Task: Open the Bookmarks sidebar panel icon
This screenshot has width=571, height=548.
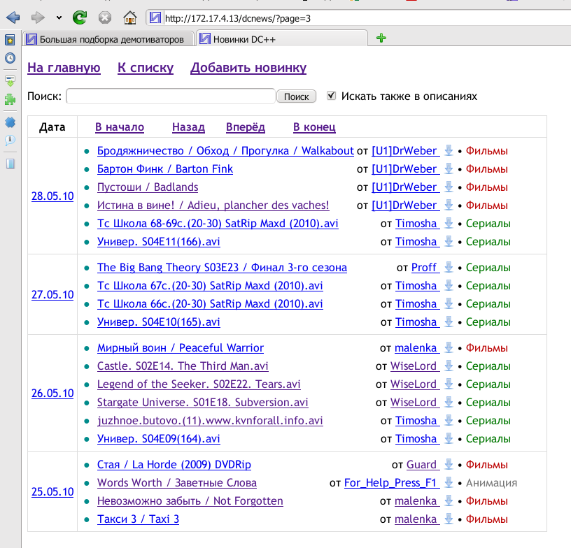Action: [10, 41]
